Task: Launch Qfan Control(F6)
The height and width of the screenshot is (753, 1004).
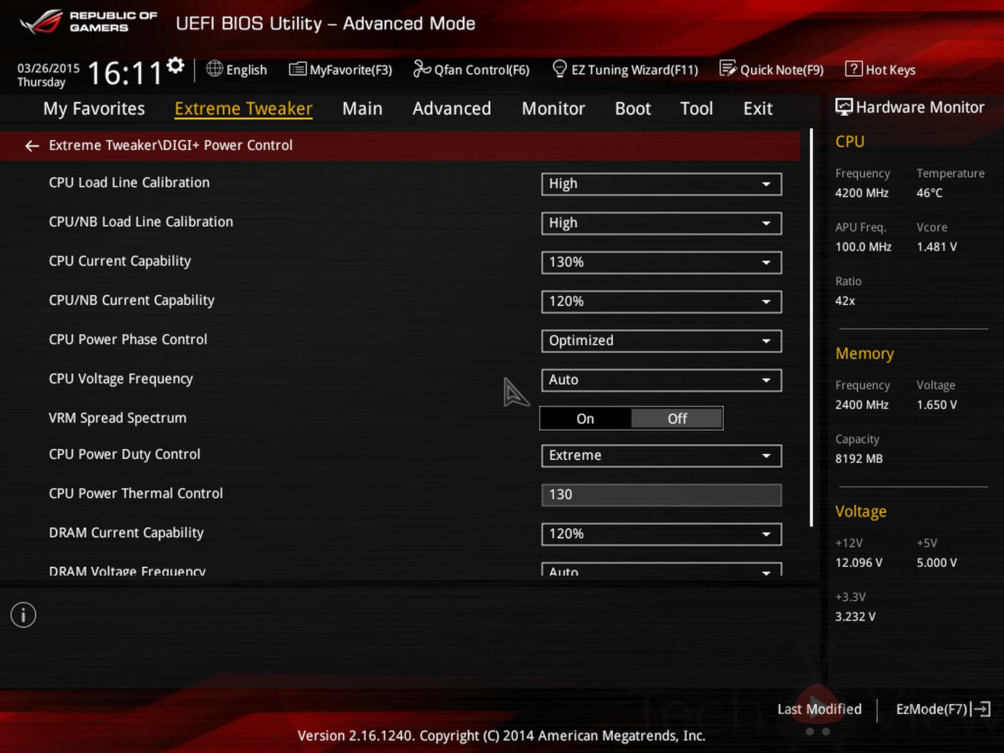Action: pyautogui.click(x=471, y=70)
